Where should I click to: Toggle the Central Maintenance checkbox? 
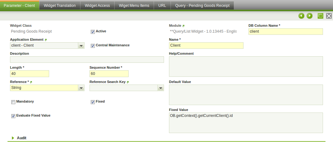[x=93, y=46]
